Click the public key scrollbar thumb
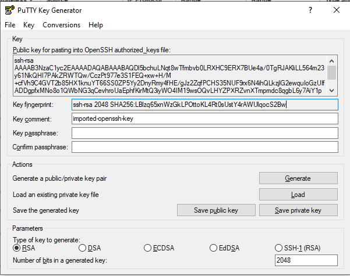350x276 pixels. tap(332, 73)
